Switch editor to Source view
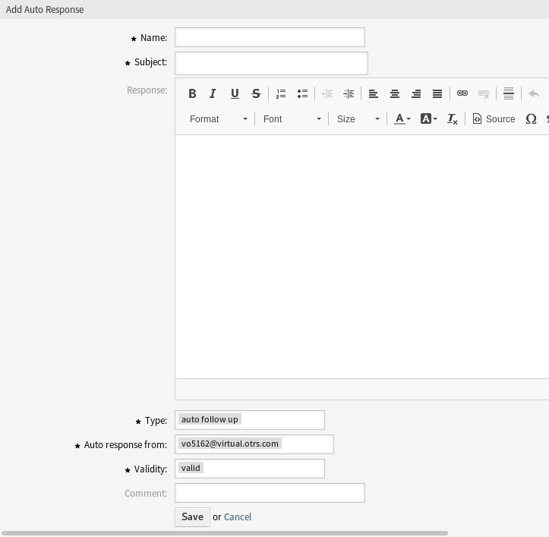The height and width of the screenshot is (537, 549). pyautogui.click(x=494, y=119)
